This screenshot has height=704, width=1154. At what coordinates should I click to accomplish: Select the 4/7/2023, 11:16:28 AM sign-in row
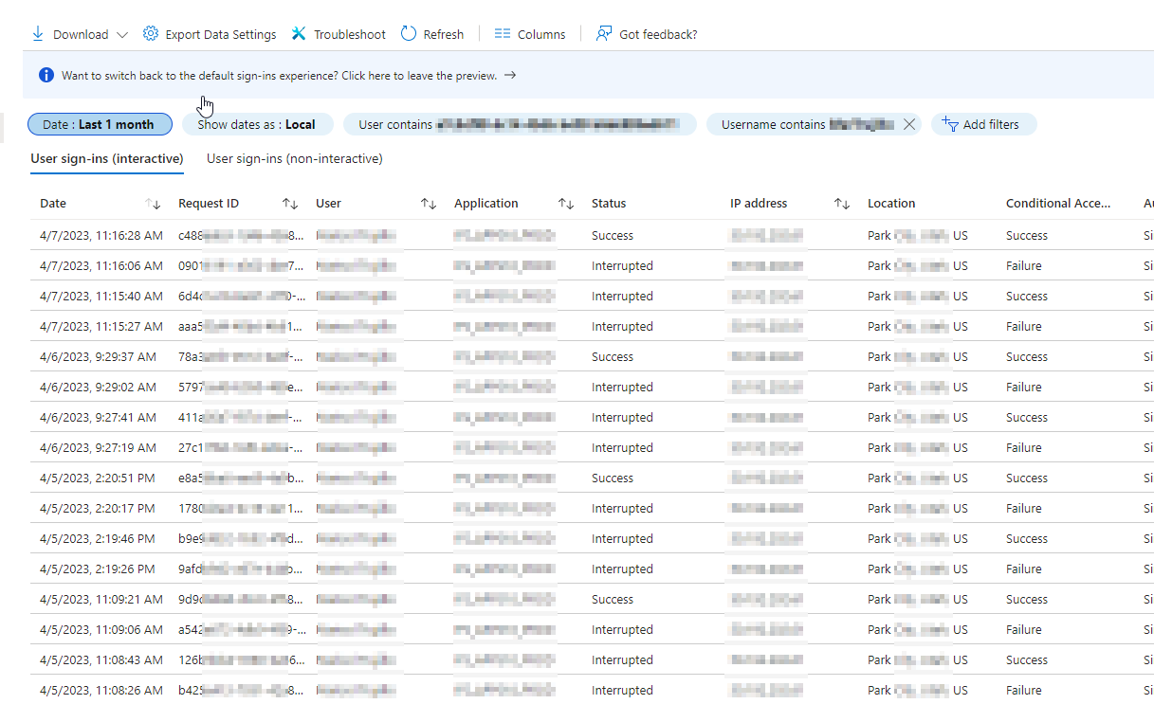point(592,235)
